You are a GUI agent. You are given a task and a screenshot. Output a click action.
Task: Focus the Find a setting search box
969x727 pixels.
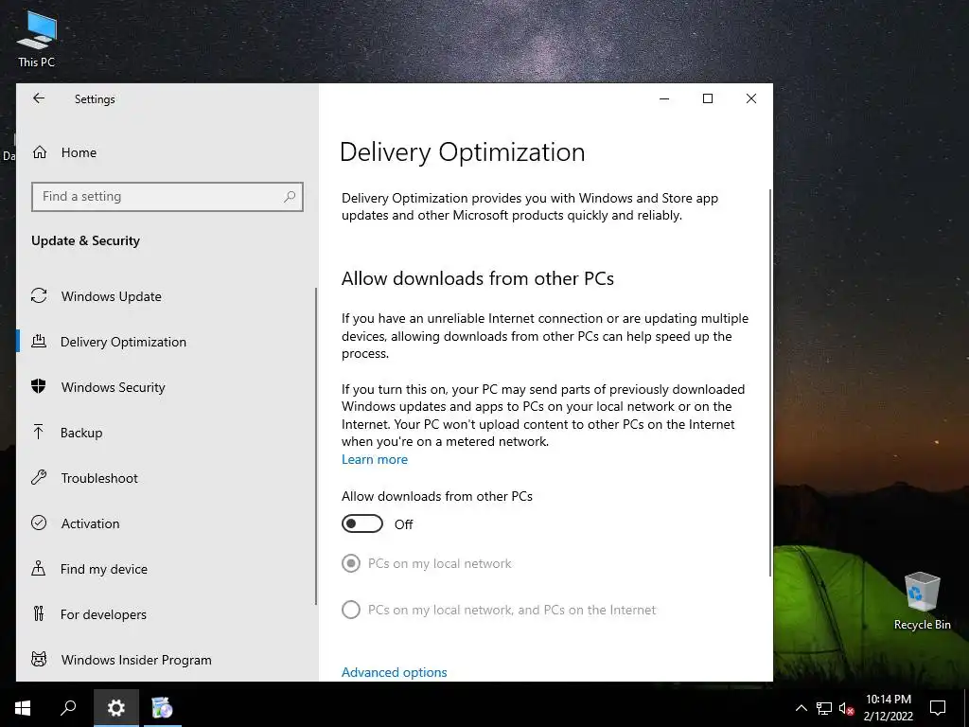coord(167,197)
